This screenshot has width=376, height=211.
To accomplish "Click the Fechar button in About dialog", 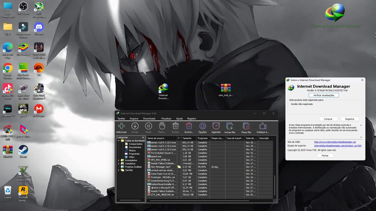I will (325, 156).
